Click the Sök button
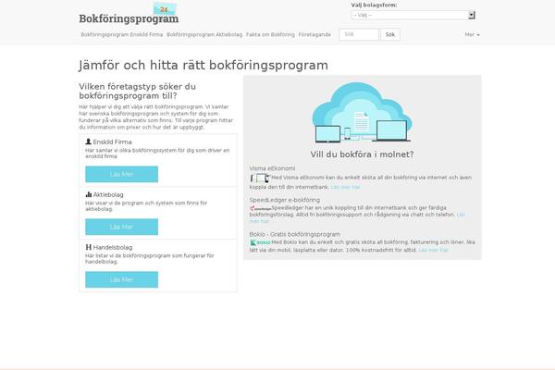The height and width of the screenshot is (370, 555). 390,35
